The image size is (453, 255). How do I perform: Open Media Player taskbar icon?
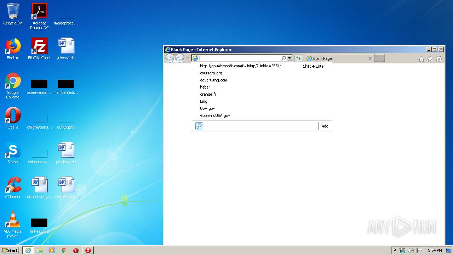[x=52, y=250]
